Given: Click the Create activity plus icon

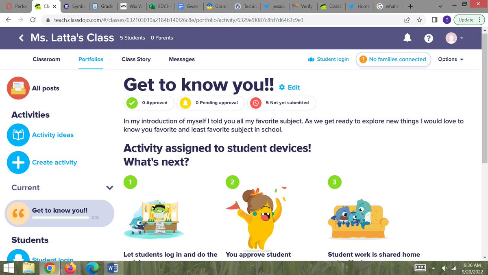Looking at the screenshot, I should click(18, 162).
